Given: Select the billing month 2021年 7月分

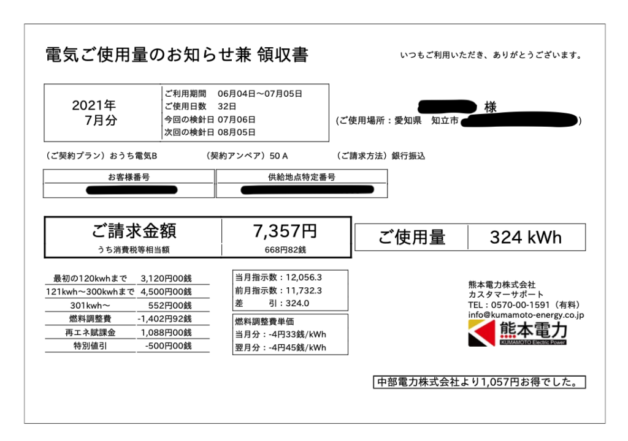Looking at the screenshot, I should [x=94, y=113].
